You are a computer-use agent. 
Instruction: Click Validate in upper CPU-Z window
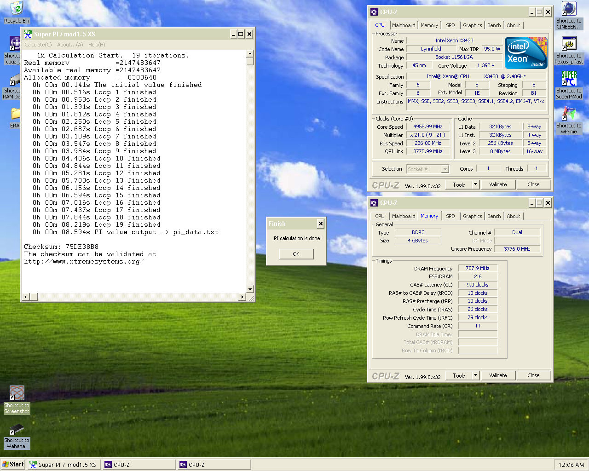point(498,184)
